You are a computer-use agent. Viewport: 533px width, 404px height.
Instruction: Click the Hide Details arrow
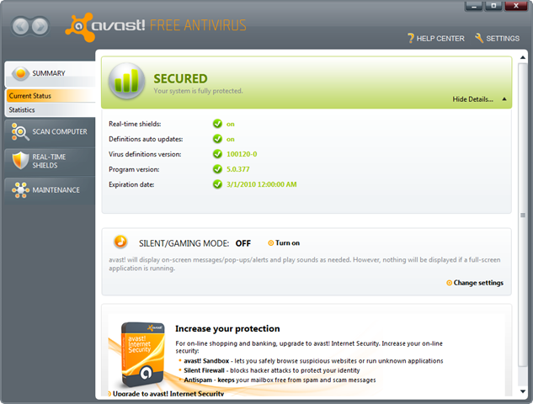tap(504, 99)
